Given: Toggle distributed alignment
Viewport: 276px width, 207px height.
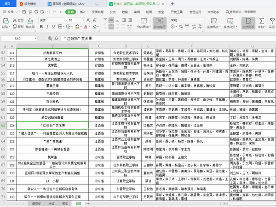Looking at the screenshot, I should coord(130,27).
